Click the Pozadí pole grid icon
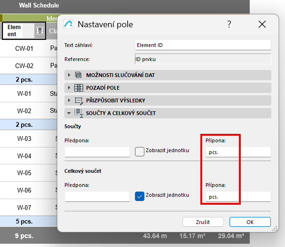 (79, 88)
